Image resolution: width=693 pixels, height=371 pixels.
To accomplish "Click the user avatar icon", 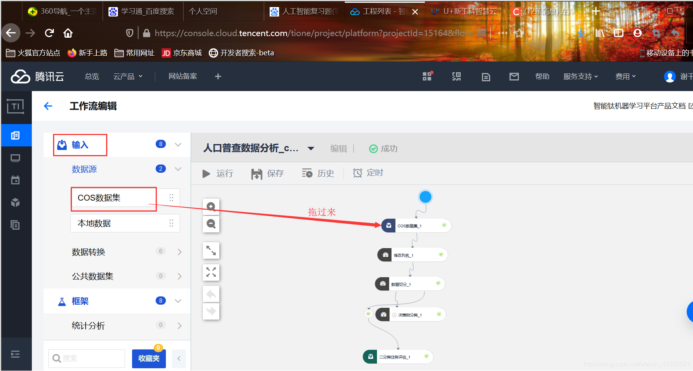I will [x=670, y=77].
